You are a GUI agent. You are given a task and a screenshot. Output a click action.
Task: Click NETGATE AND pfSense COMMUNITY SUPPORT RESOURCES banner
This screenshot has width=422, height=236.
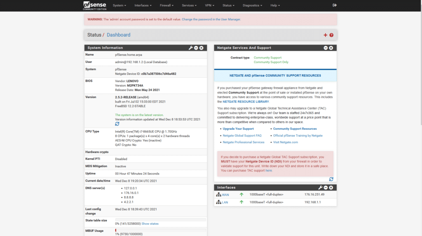(x=275, y=76)
